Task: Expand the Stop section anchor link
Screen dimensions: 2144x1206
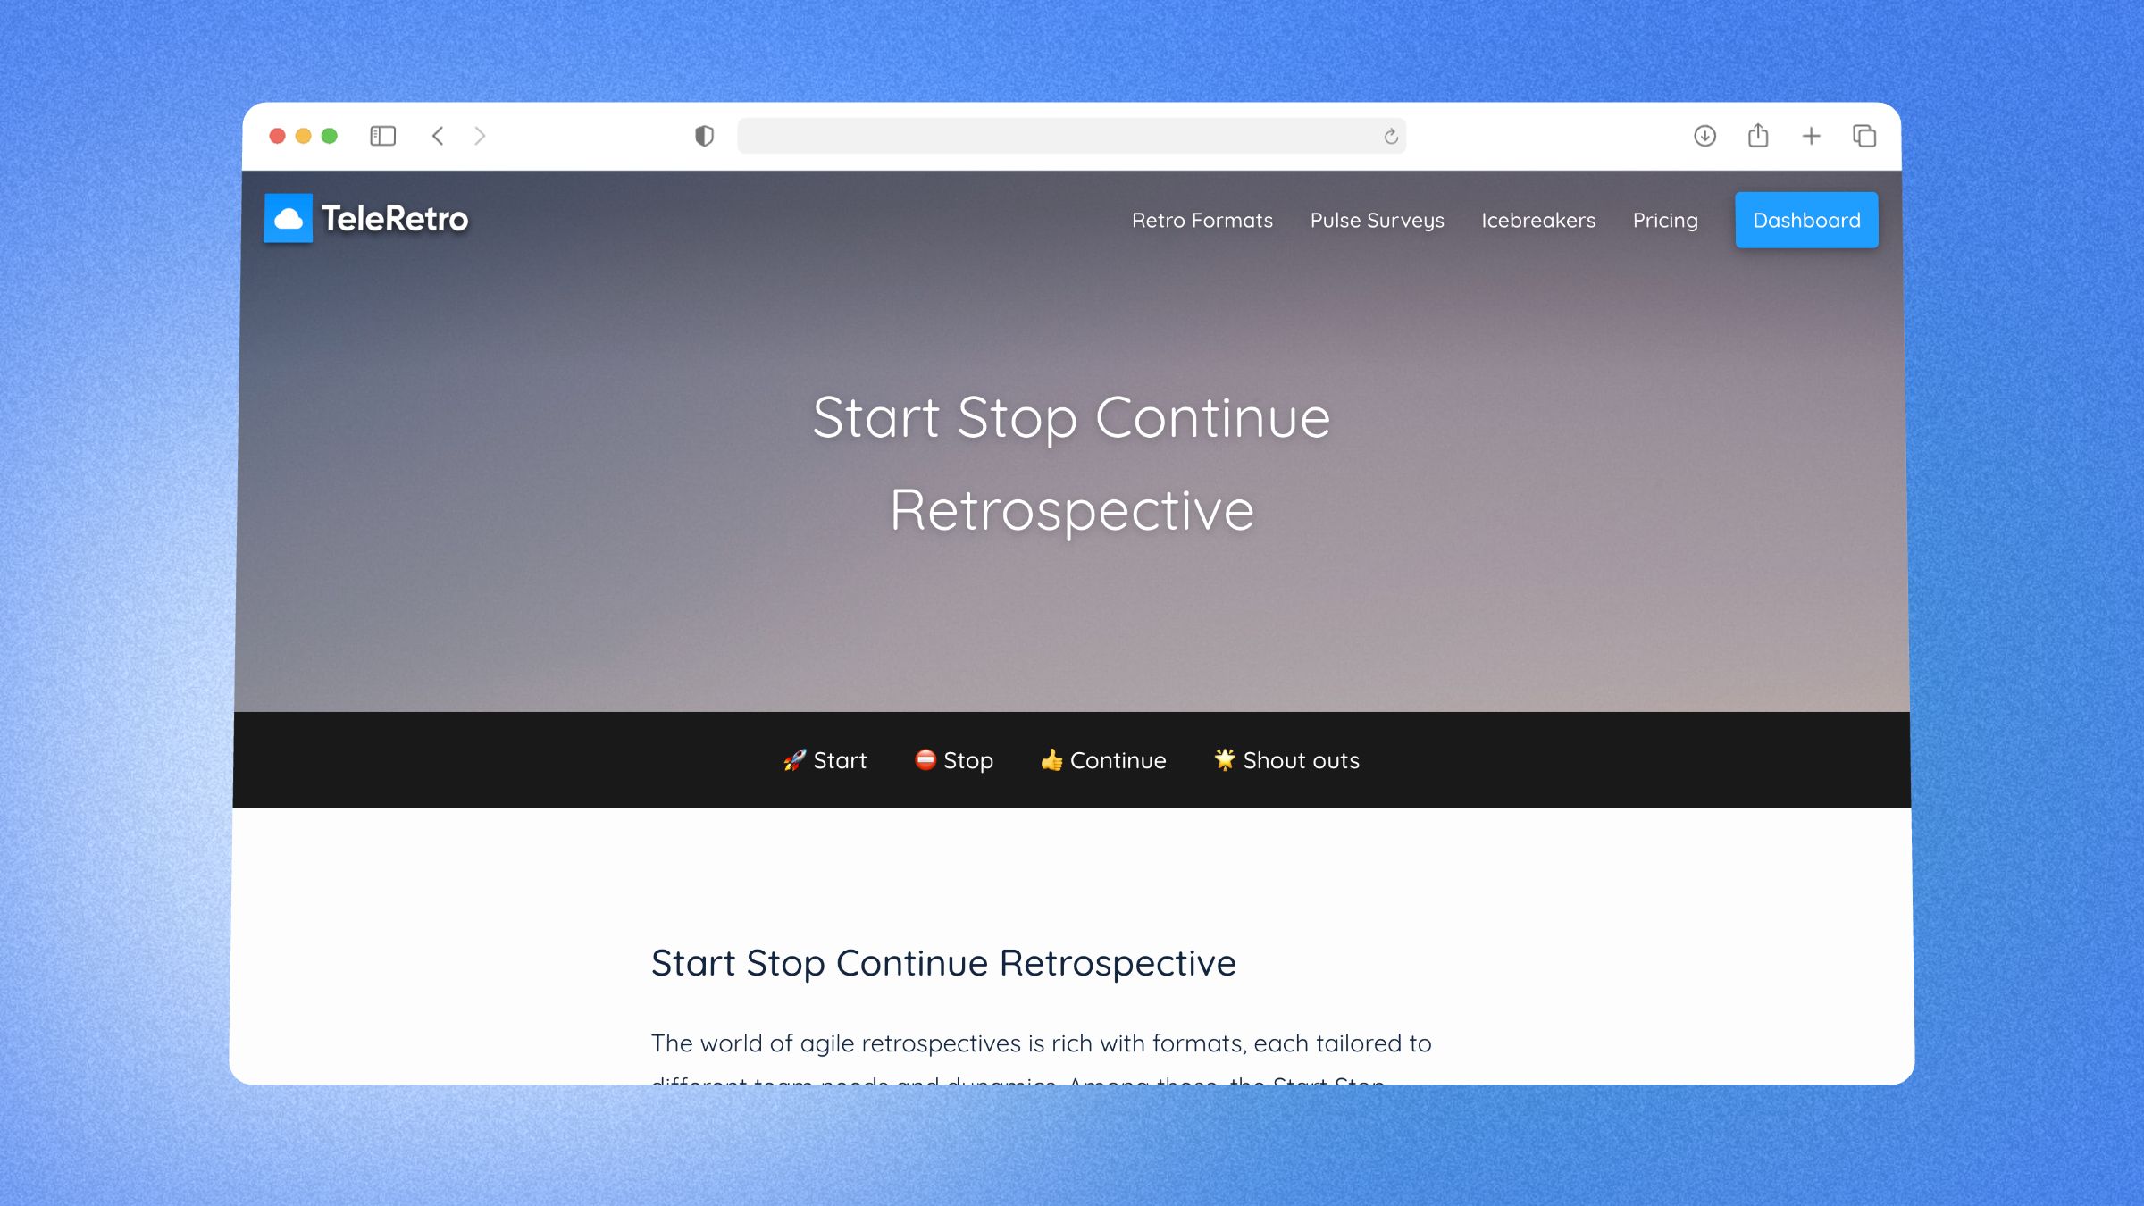Action: (954, 760)
